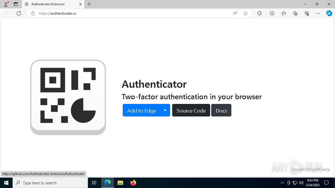Open the Extensions puzzle icon
The height and width of the screenshot is (188, 335).
pos(259,13)
